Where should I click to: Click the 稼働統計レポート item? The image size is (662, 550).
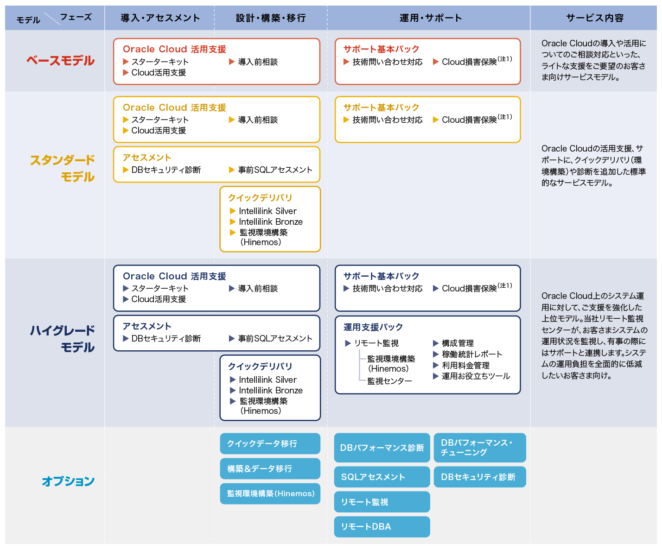click(x=472, y=354)
